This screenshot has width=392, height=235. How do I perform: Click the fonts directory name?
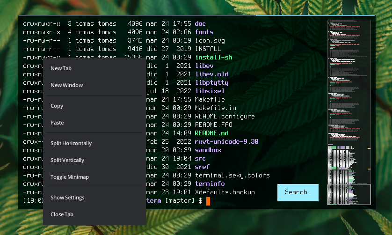coord(204,32)
